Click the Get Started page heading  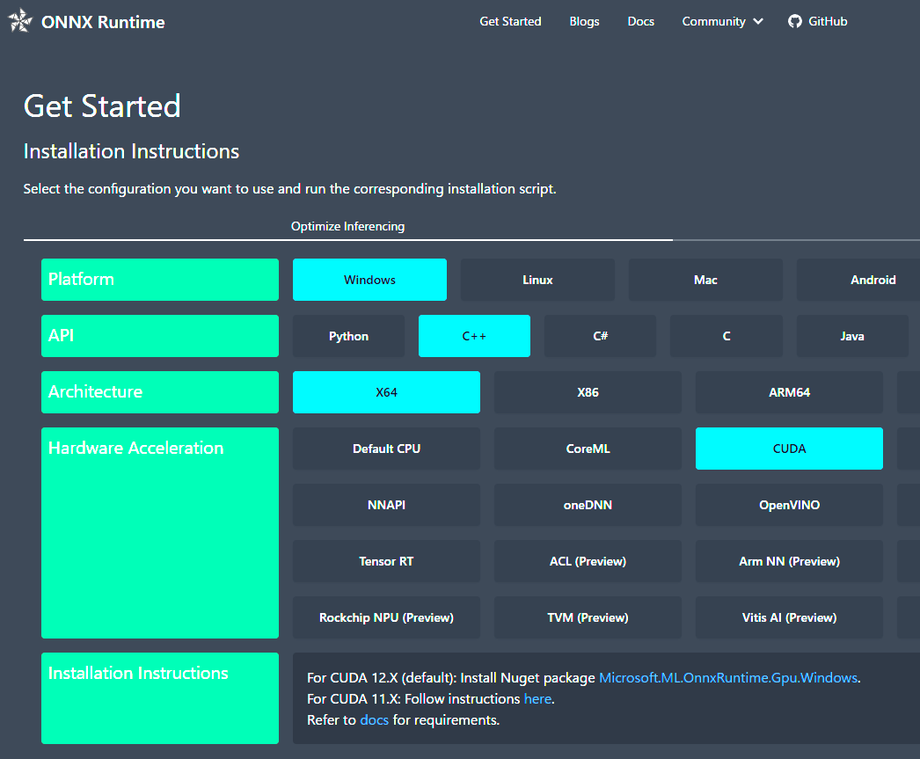click(102, 106)
